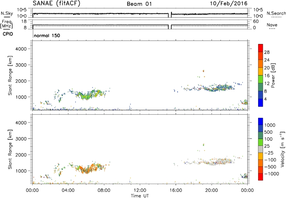This screenshot has height=198, width=286.
Task: Select the 20:00 time tick label
Action: point(211,190)
